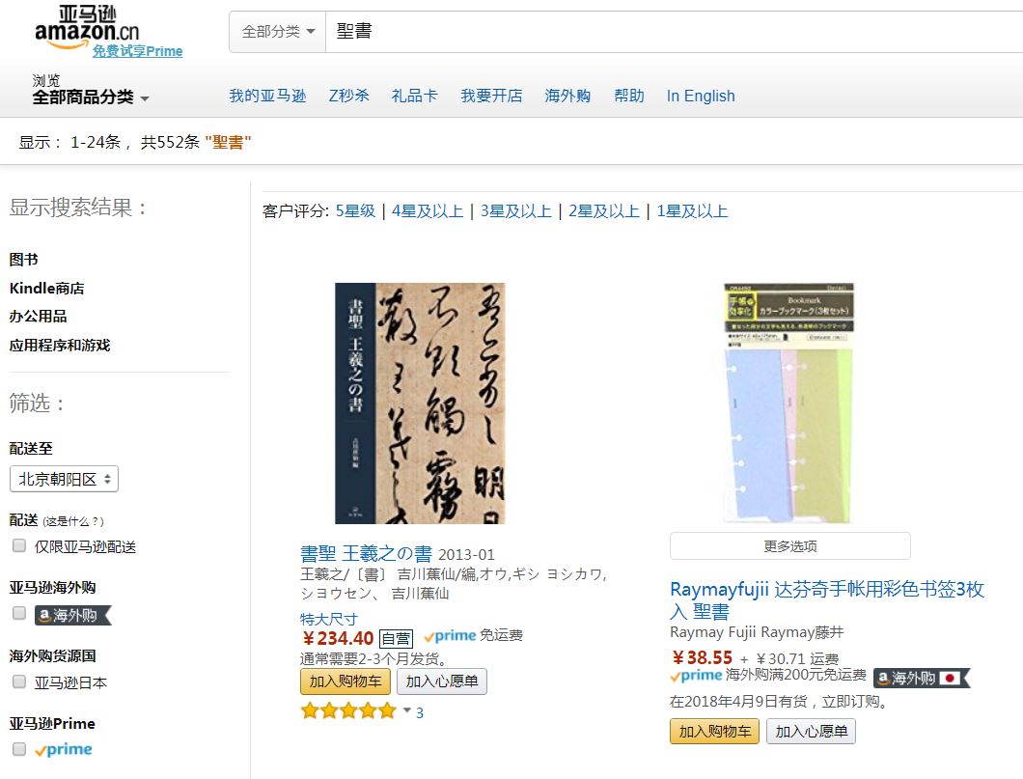Filter by 2星及以上 customer rating

point(604,211)
